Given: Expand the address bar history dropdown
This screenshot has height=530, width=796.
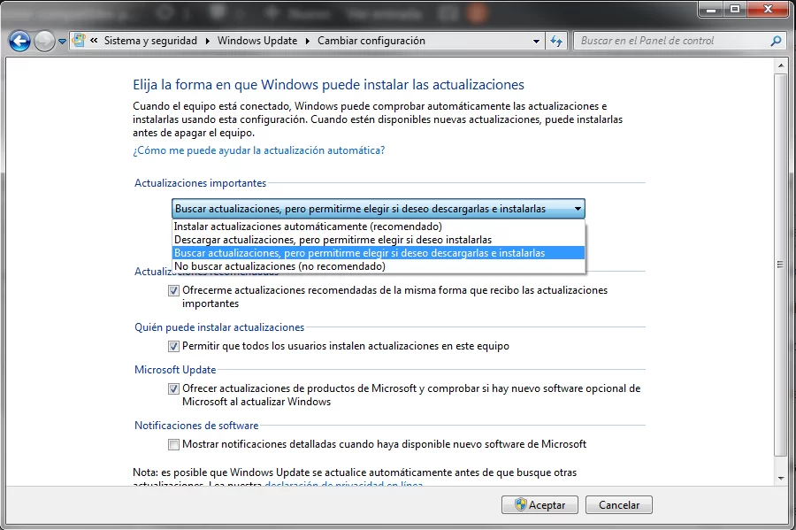Looking at the screenshot, I should point(537,41).
